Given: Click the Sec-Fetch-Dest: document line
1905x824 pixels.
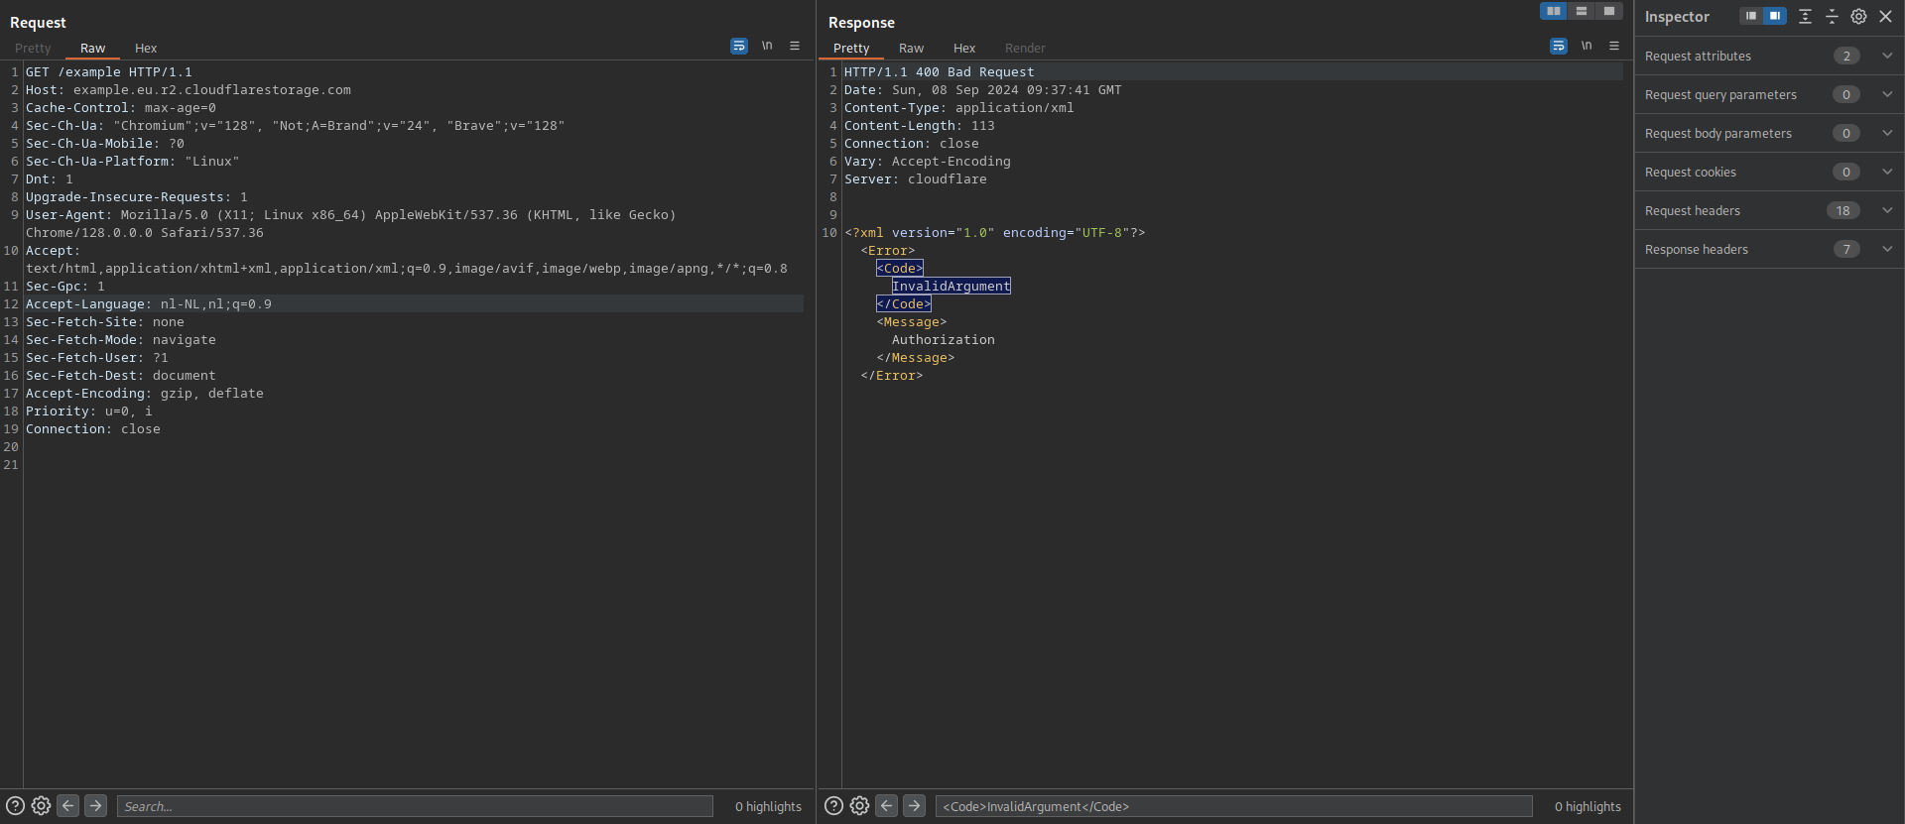Looking at the screenshot, I should pyautogui.click(x=121, y=376).
